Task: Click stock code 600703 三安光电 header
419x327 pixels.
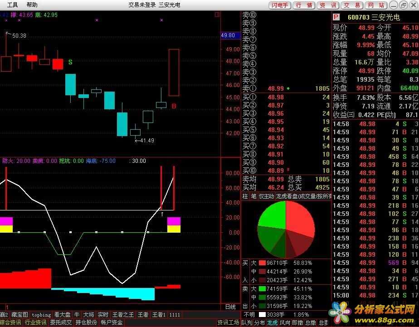Action: [374, 17]
